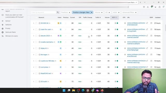Open customizable API format sidebar link
Image resolution: width=166 pixels, height=93 pixels.
click(x=15, y=16)
